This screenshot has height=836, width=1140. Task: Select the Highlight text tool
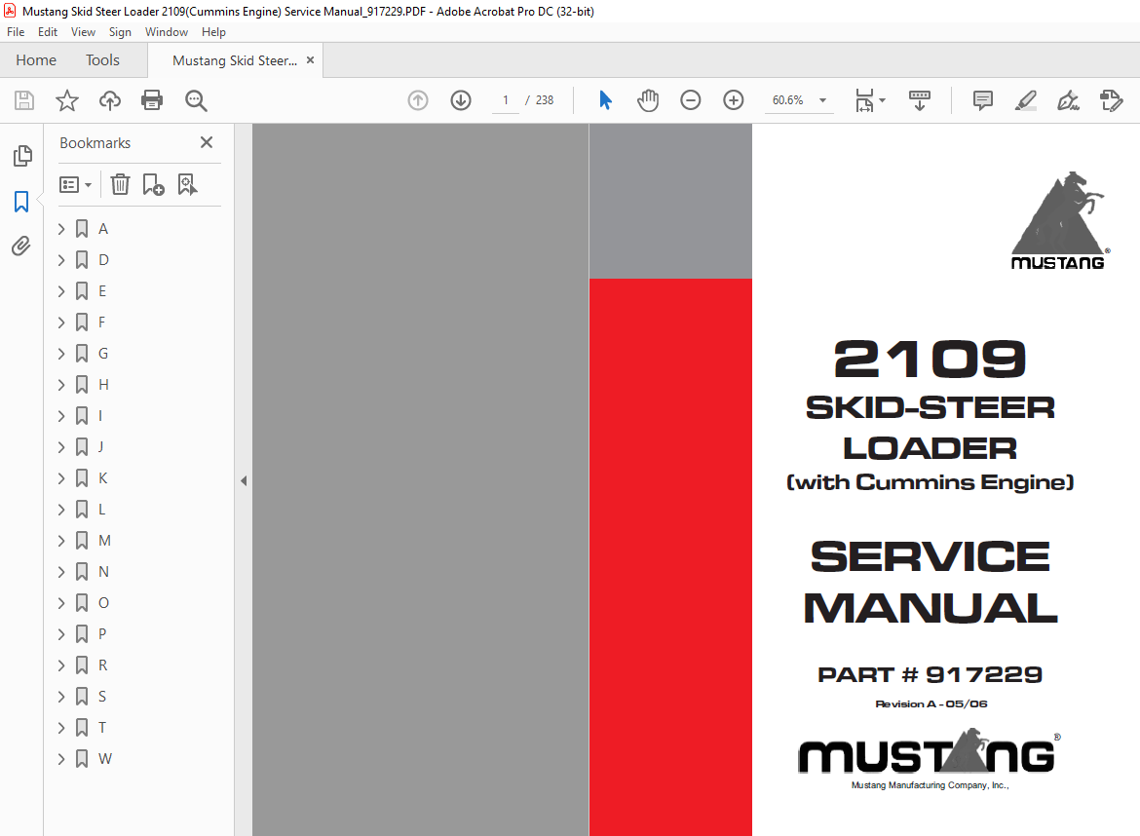1026,100
